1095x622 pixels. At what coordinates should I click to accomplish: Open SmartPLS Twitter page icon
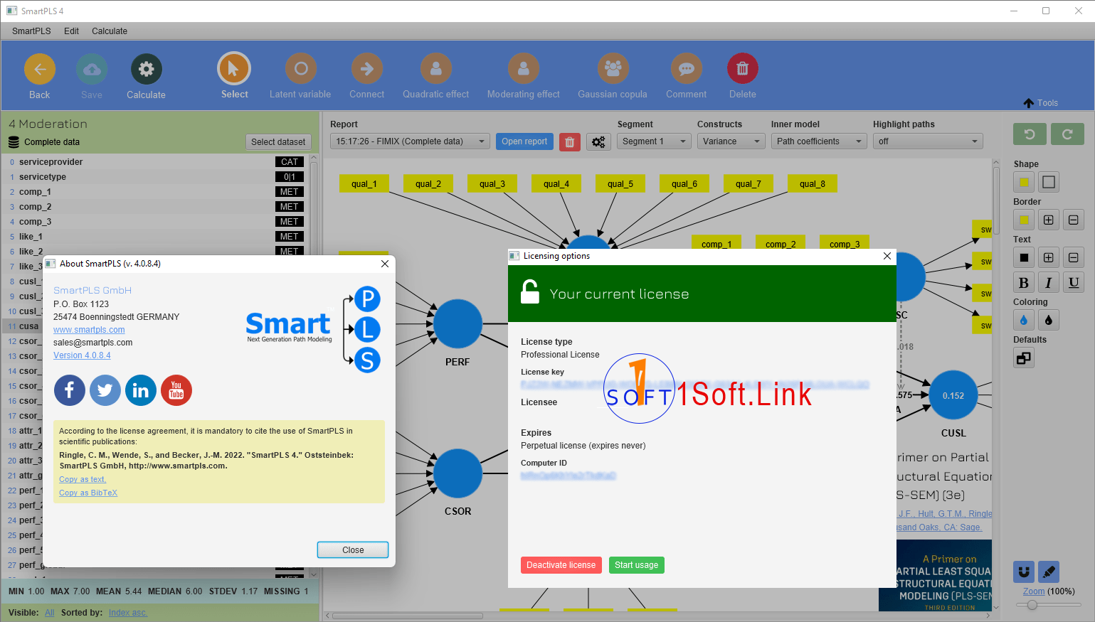[x=105, y=390]
